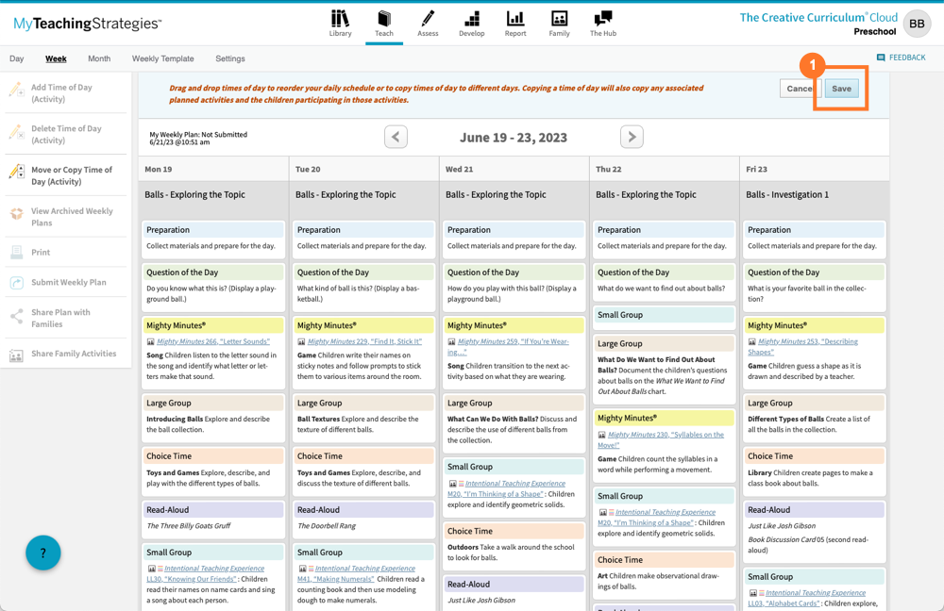The height and width of the screenshot is (611, 944).
Task: Switch to the Weekly Template tab
Action: (x=162, y=58)
